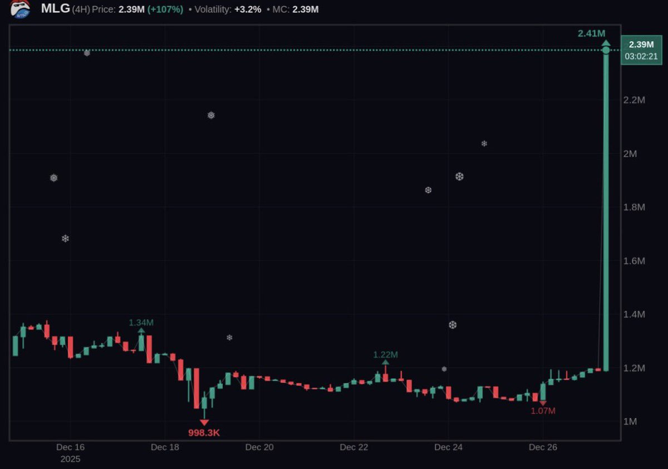
Task: Click the 1.8M price axis label
Action: click(635, 207)
